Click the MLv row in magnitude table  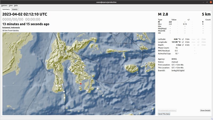184,24
